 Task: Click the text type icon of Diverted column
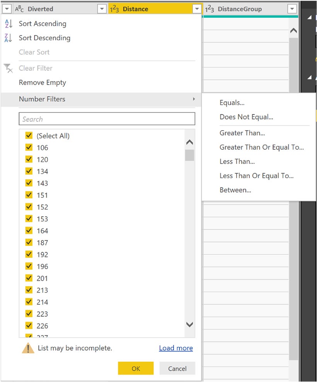coord(19,9)
